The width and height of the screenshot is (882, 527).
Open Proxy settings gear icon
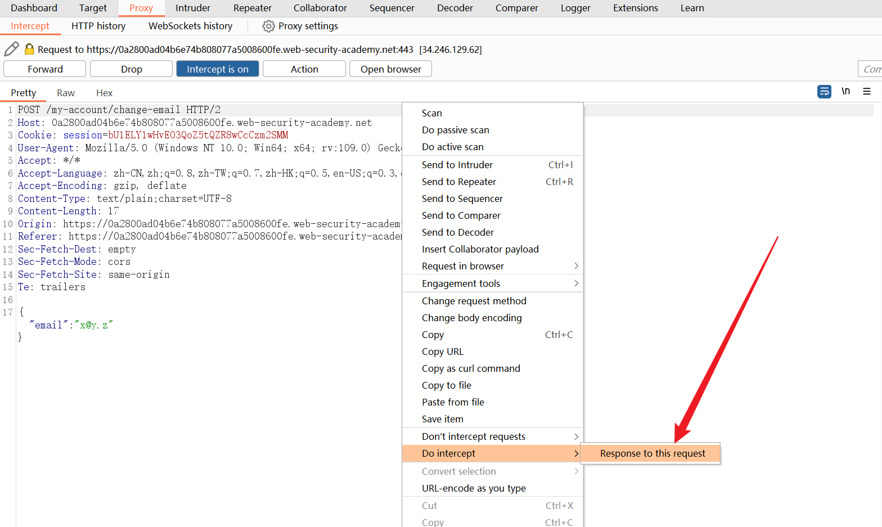point(268,26)
